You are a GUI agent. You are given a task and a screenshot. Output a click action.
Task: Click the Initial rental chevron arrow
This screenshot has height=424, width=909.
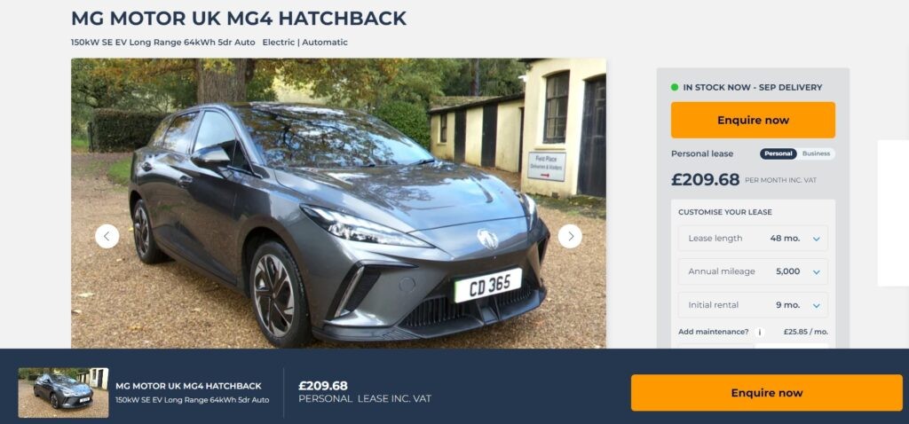point(817,305)
